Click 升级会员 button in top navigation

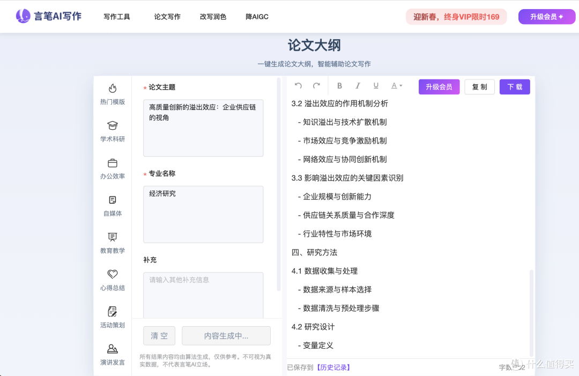[x=547, y=17]
